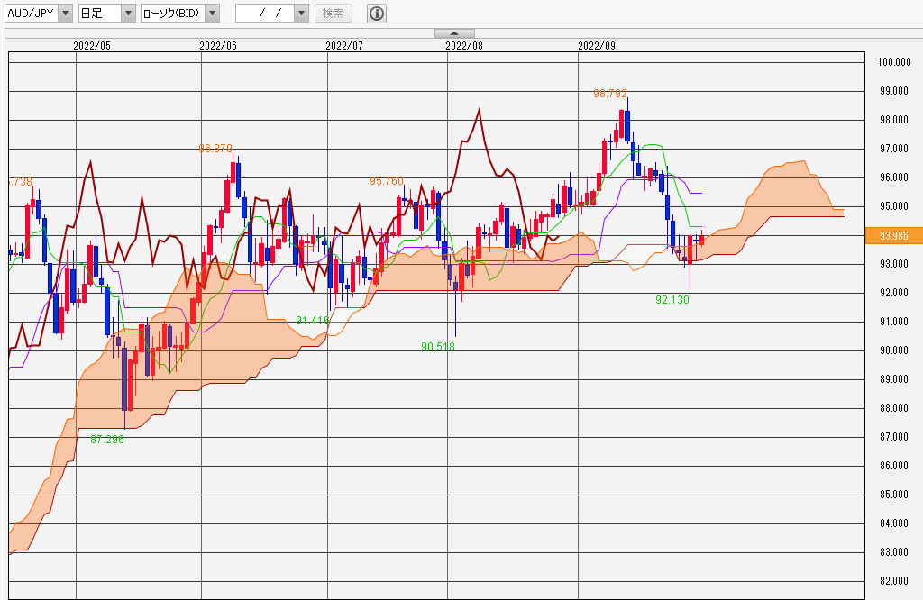This screenshot has width=923, height=600.
Task: Click the 2022/08 date label
Action: 464,46
